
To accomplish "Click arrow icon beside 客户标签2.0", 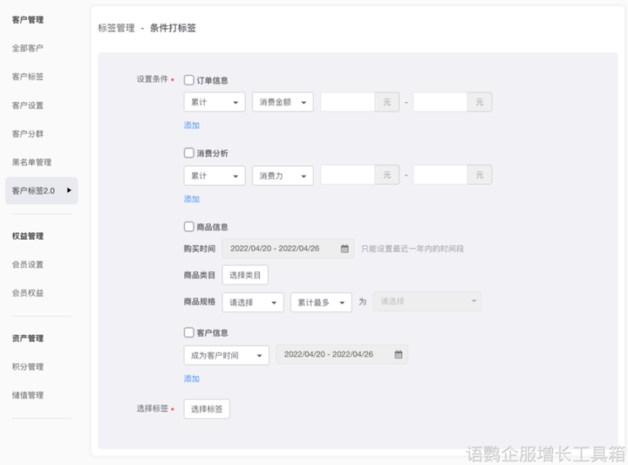I will tap(69, 190).
